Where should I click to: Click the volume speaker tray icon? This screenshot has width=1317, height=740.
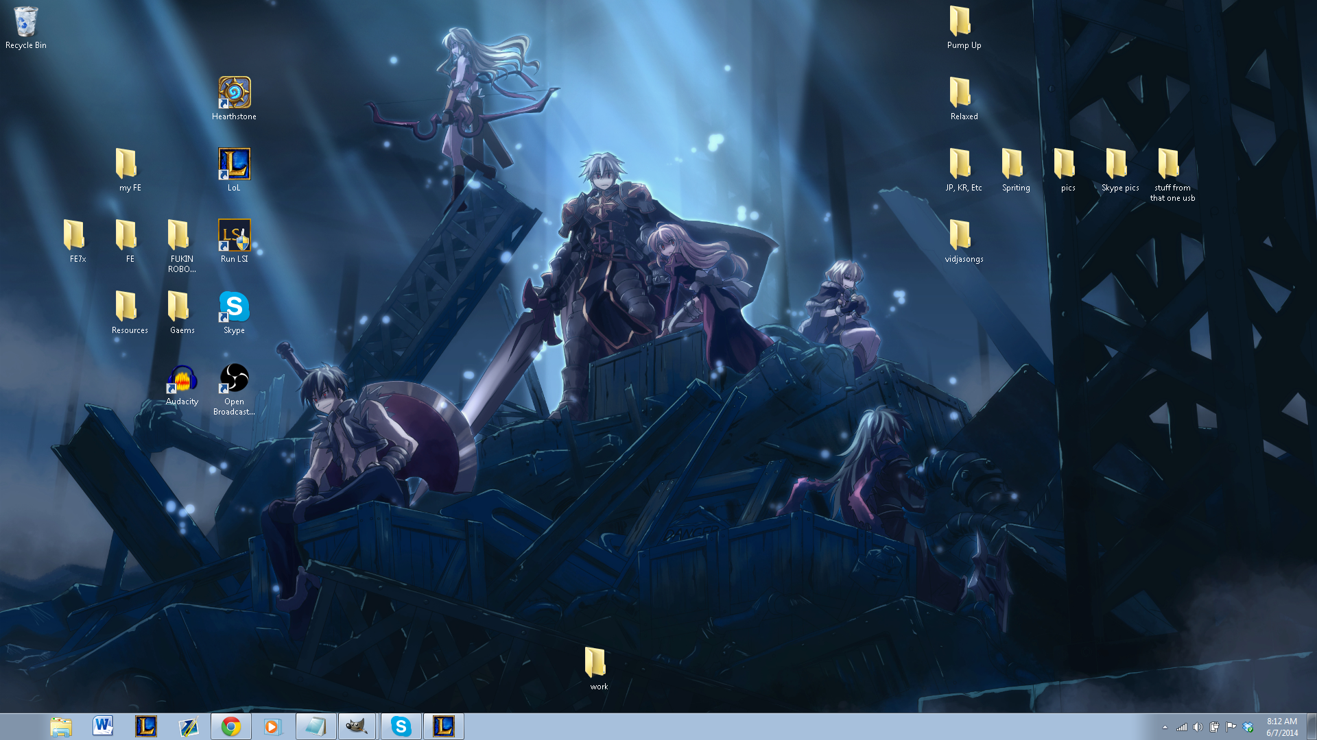tap(1198, 727)
